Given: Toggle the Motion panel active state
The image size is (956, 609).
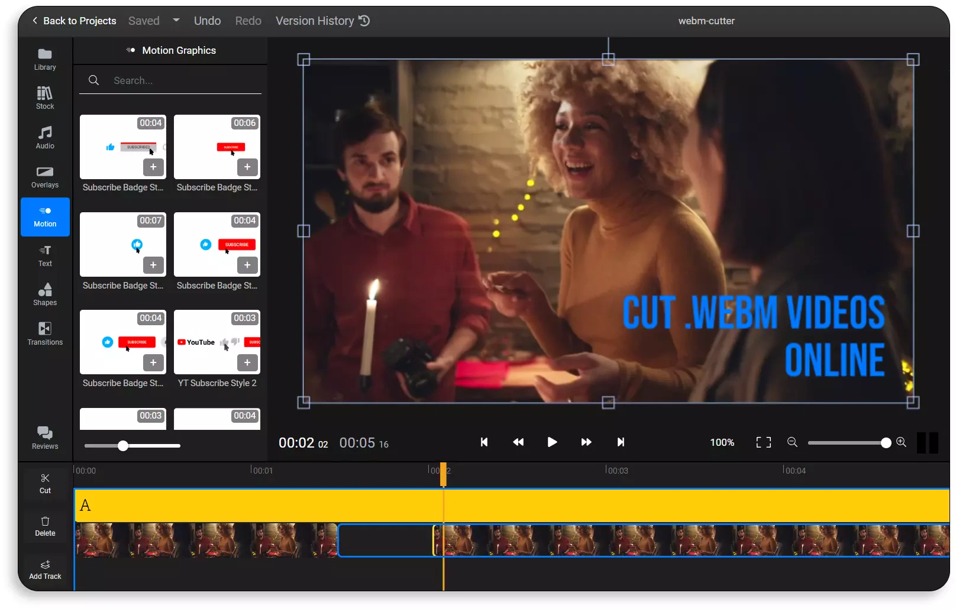Looking at the screenshot, I should click(44, 216).
